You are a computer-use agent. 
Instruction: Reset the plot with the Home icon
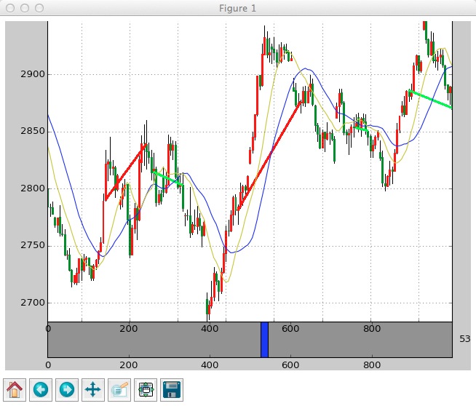point(15,389)
